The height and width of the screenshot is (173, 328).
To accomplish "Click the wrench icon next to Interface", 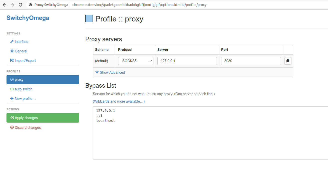I will tap(12, 41).
